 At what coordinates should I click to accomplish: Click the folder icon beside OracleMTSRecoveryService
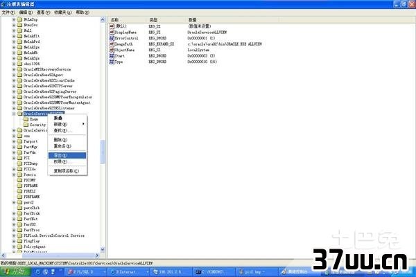pyautogui.click(x=19, y=69)
